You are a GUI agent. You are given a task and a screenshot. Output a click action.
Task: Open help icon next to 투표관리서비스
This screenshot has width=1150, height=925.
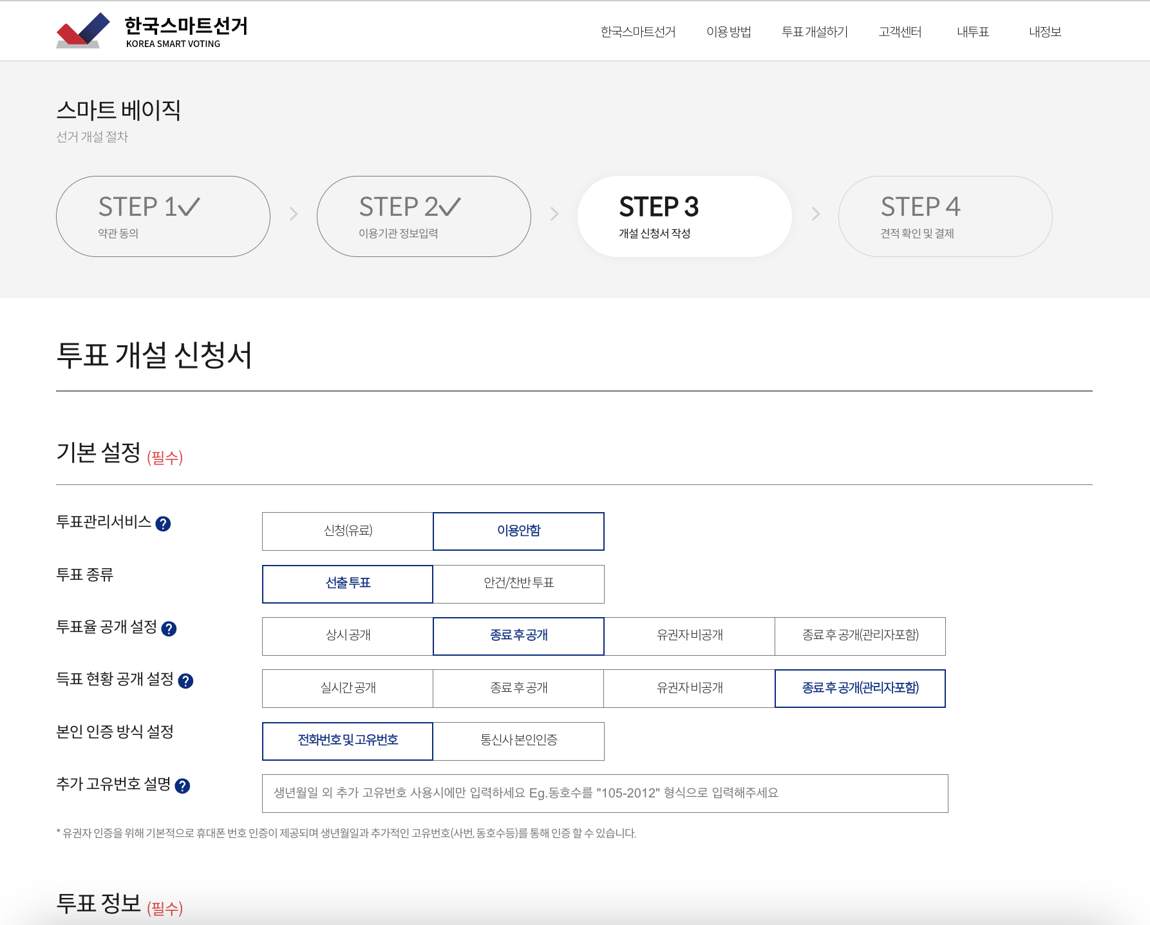pos(164,524)
